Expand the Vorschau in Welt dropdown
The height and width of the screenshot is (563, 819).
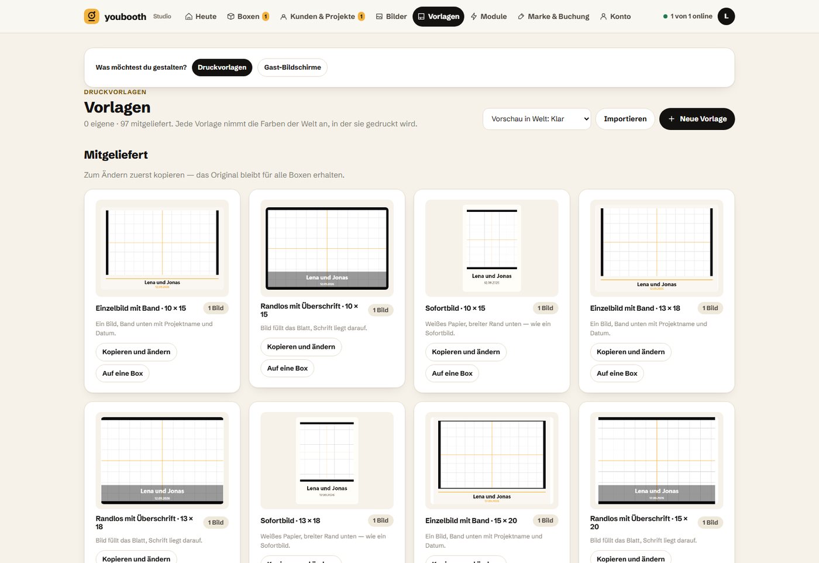point(536,119)
